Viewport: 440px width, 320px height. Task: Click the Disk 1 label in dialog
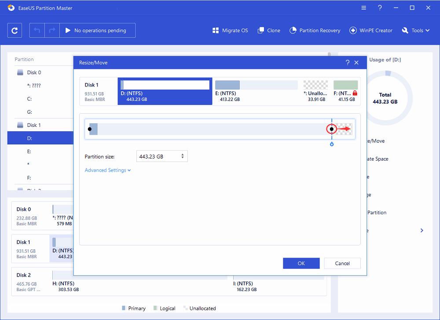(92, 85)
